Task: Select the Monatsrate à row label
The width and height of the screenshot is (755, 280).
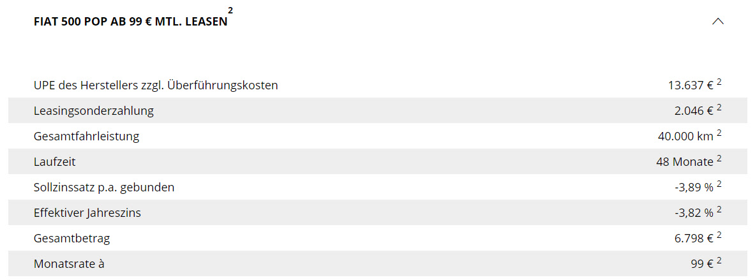Action: pyautogui.click(x=69, y=264)
